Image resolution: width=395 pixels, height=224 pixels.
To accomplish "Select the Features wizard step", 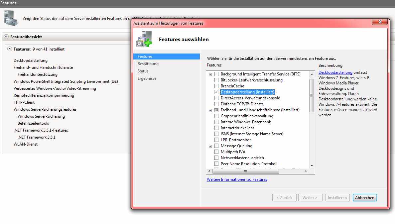I will 166,56.
